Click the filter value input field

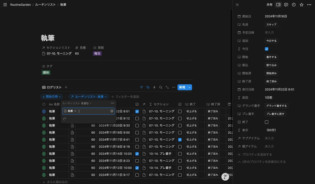tap(88, 111)
